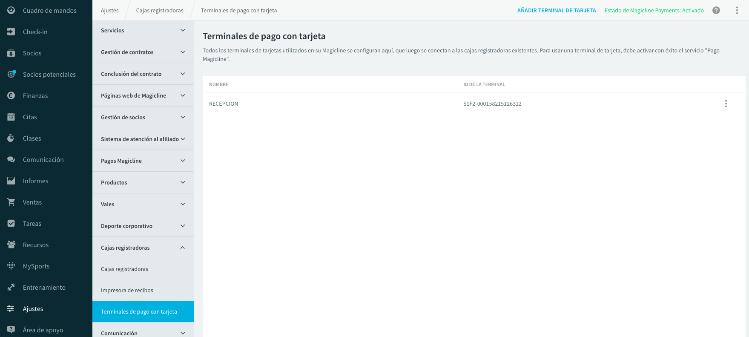Image resolution: width=749 pixels, height=337 pixels.
Task: Expand the Gestión de contratos section
Action: (x=143, y=52)
